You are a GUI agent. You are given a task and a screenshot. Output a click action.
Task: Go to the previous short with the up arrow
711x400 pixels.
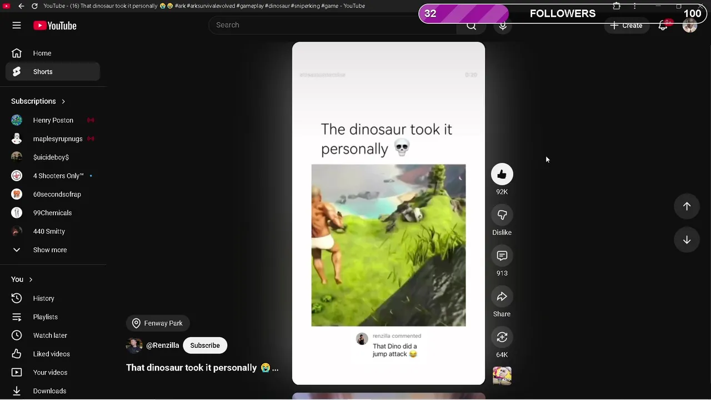tap(687, 206)
